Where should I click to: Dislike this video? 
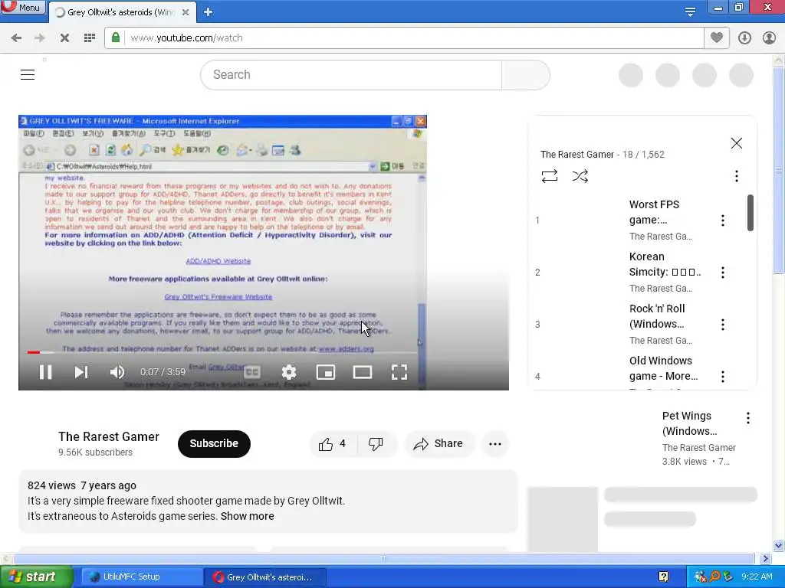(376, 443)
